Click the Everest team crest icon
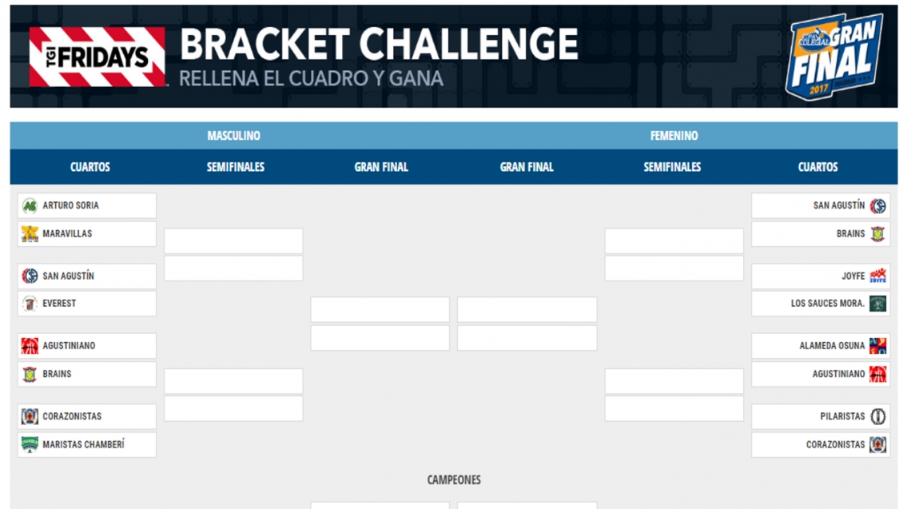 (30, 304)
